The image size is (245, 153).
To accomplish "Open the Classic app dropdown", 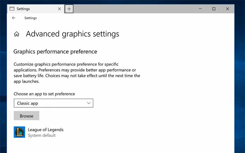I will pos(53,103).
